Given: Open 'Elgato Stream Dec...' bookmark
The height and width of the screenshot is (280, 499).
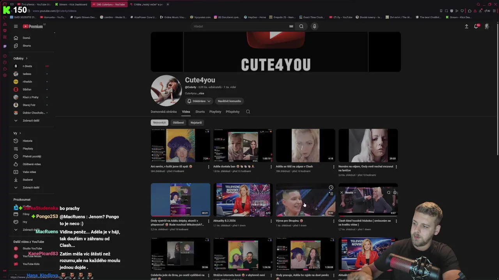Looking at the screenshot, I should [x=83, y=17].
